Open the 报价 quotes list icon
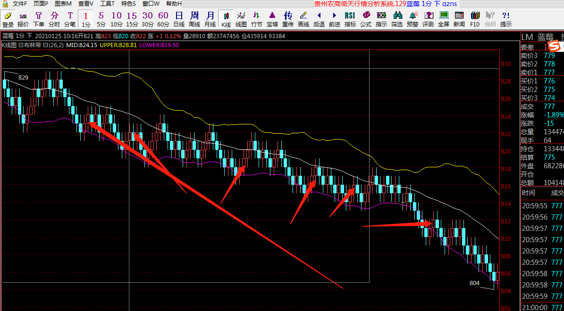The width and height of the screenshot is (564, 311). tap(23, 19)
